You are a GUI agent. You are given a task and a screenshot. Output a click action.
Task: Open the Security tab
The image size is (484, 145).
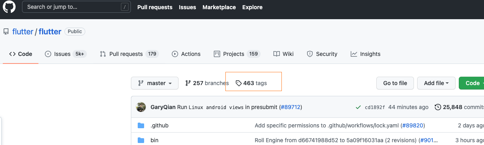pos(322,54)
